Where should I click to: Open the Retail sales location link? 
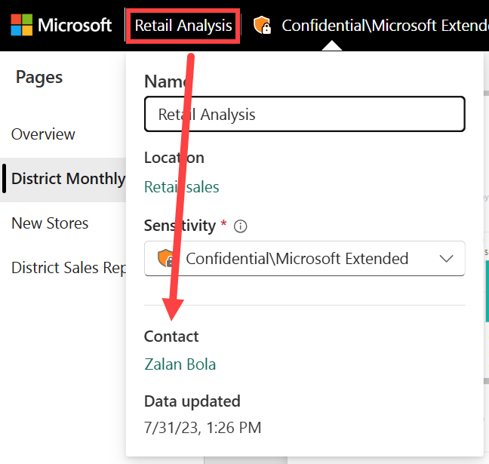pyautogui.click(x=181, y=187)
